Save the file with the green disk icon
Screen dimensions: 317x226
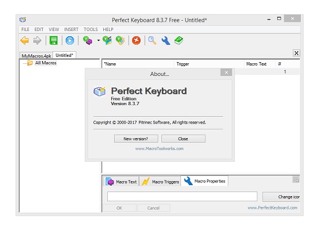pos(54,40)
